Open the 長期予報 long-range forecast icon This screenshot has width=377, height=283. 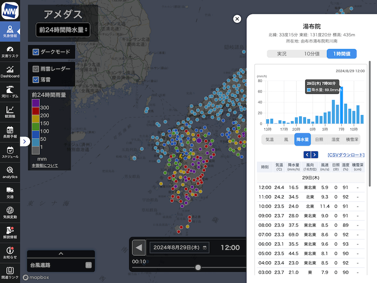click(10, 132)
